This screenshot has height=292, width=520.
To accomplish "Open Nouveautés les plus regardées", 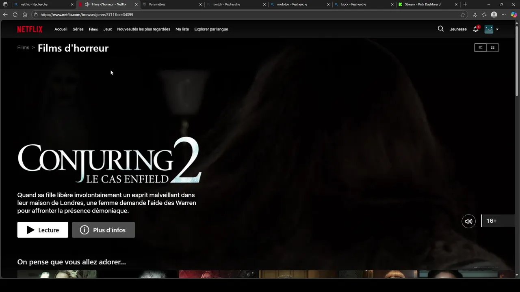I will (144, 29).
